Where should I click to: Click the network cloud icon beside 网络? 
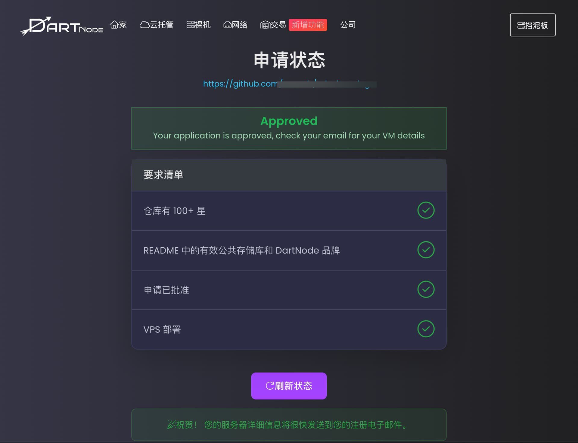pos(227,25)
